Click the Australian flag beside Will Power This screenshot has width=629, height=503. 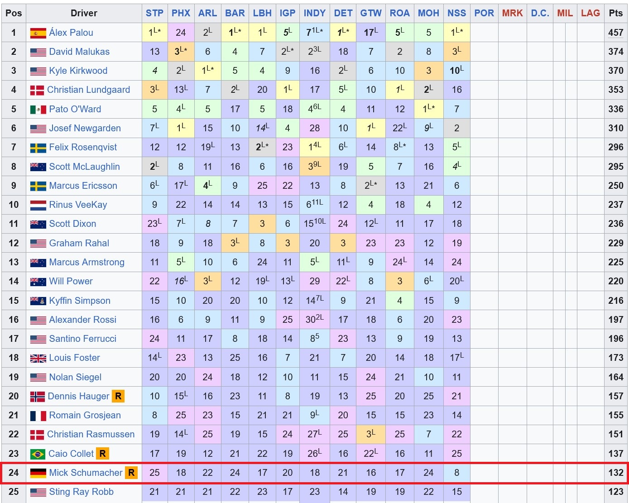[x=38, y=282]
